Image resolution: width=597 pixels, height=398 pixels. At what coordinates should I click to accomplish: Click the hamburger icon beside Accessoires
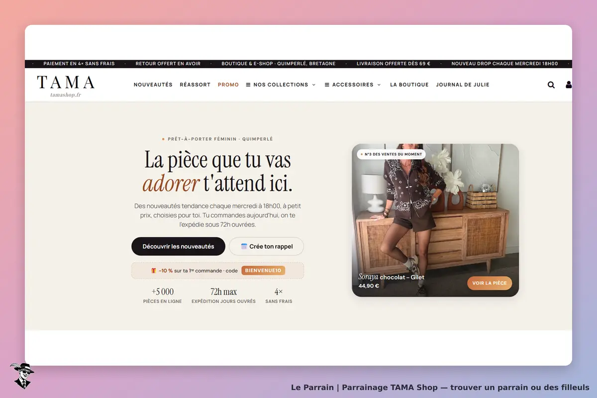coord(327,85)
